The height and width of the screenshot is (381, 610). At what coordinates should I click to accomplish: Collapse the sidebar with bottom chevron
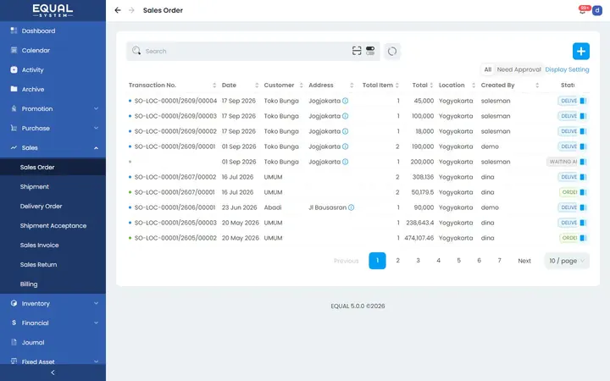point(53,373)
